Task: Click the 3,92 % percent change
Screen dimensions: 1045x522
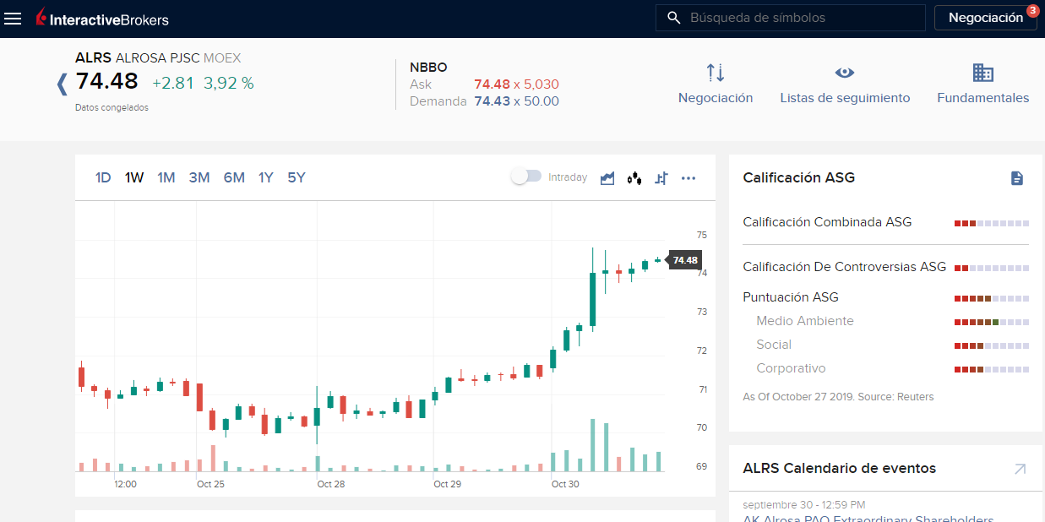Action: 229,83
